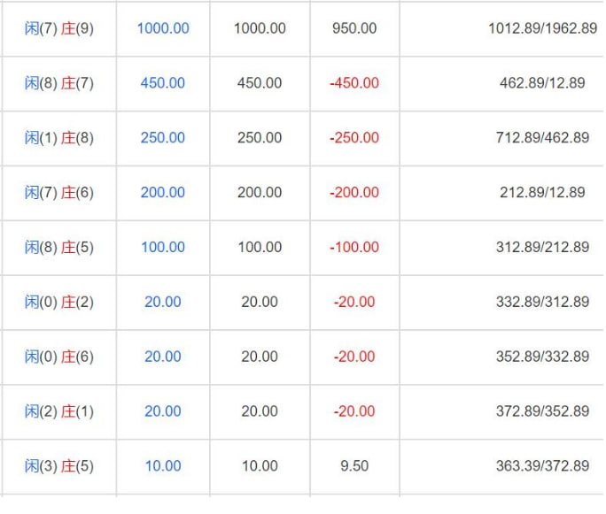The image size is (606, 514).
Task: Click the blue 100.00 bet amount
Action: point(163,248)
